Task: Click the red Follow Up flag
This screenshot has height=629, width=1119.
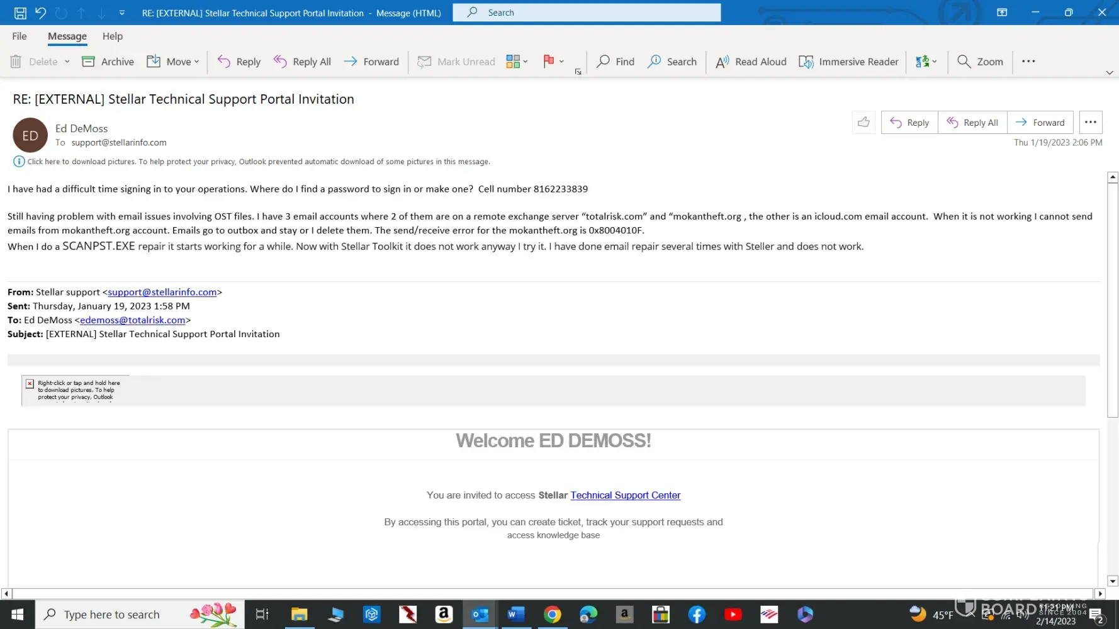Action: [x=549, y=61]
